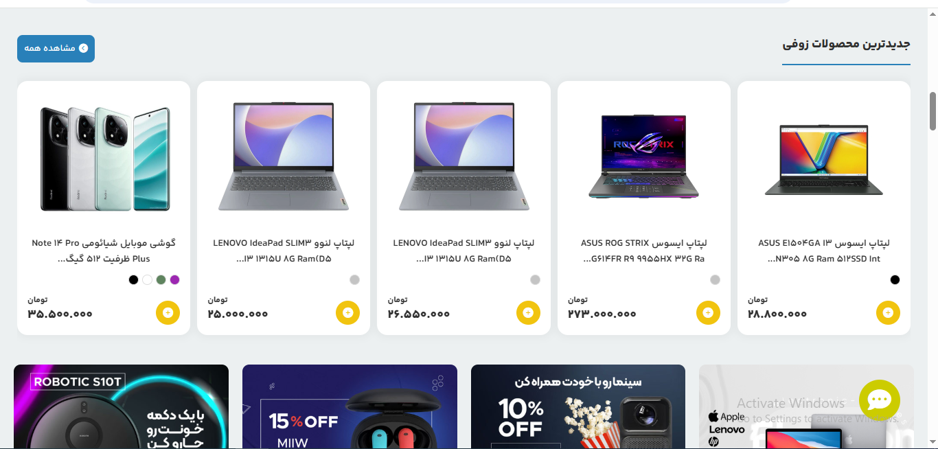Screen dimensions: 938x449
Task: Open the Xiaomi Note 14 Pro Plus title link
Action: [x=104, y=251]
